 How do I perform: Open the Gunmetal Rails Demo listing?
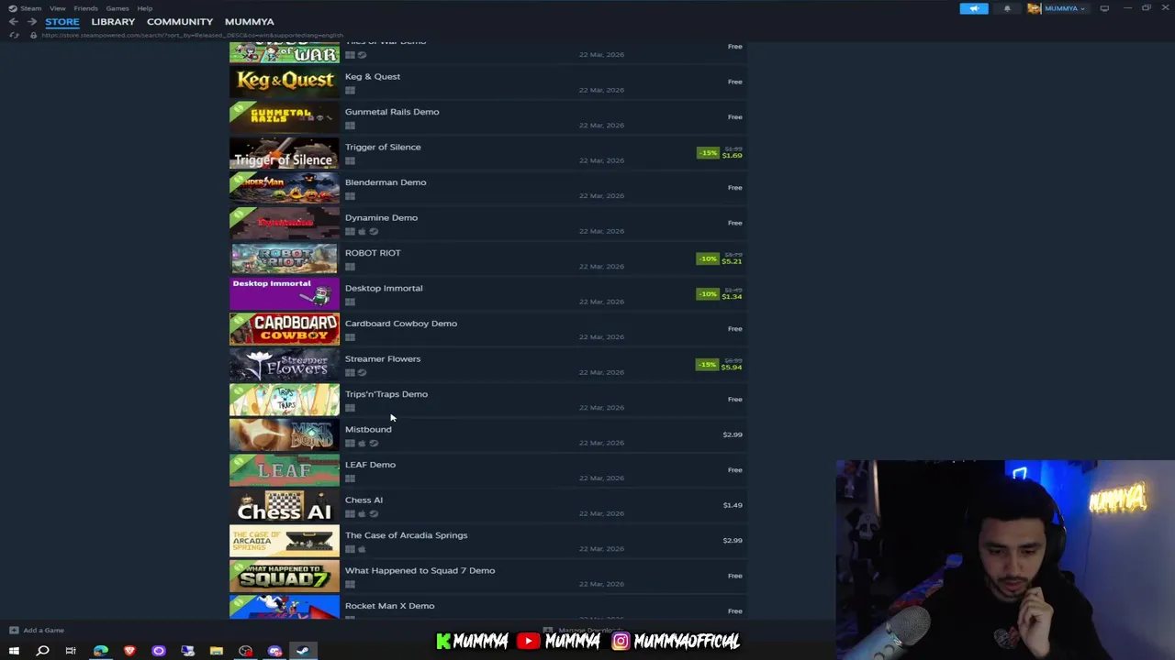487,116
